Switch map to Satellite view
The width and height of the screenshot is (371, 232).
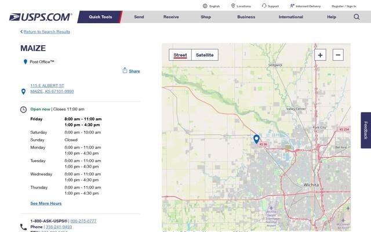(x=205, y=55)
